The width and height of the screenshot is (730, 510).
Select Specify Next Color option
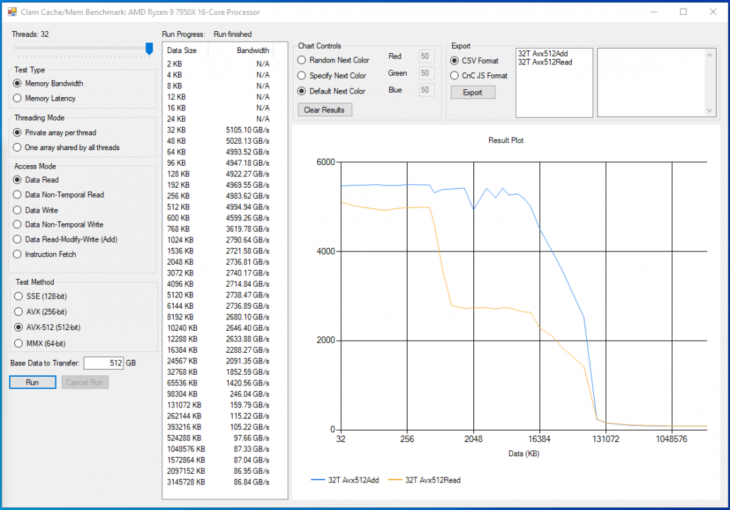tap(302, 75)
